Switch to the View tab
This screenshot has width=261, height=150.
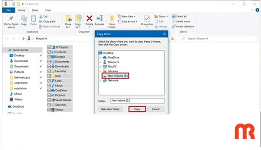(48, 10)
